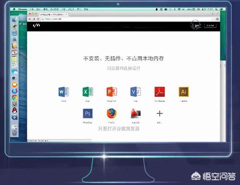This screenshot has height=185, width=240.
Task: Open the Chrome menu in menu bar
Action: (22, 9)
